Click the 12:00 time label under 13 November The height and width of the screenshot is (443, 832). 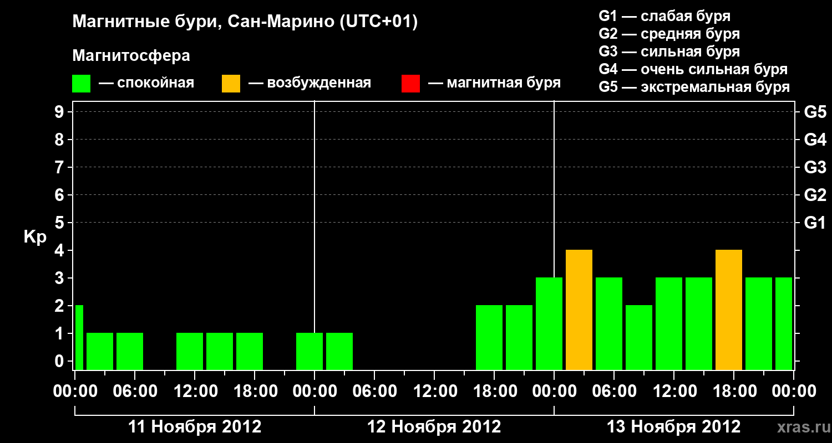(674, 392)
